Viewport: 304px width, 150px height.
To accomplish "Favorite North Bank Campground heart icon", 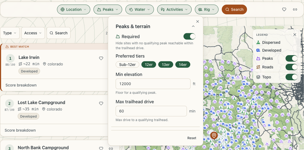I will coord(101,148).
